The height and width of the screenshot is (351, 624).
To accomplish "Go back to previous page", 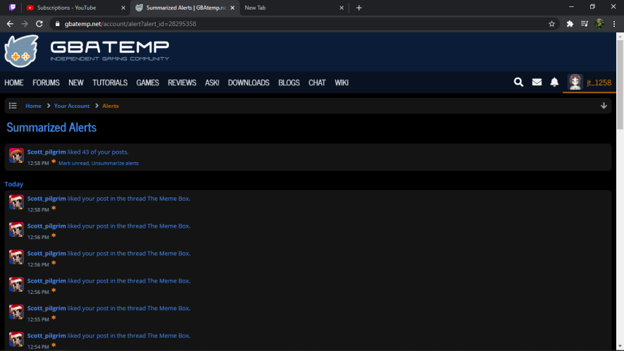I will [10, 24].
